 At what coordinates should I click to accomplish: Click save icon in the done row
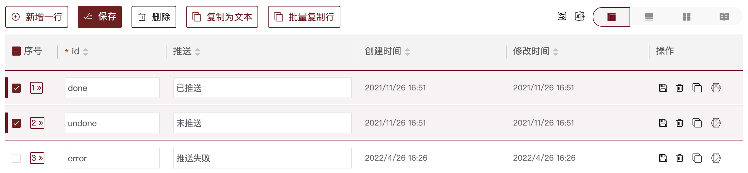pos(663,88)
